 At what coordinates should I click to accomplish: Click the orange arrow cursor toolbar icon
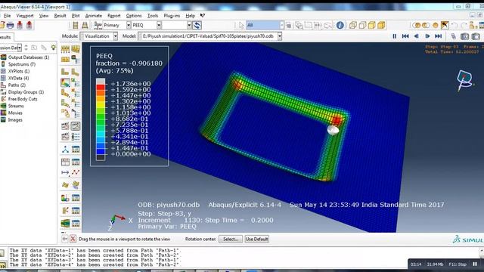445,25
